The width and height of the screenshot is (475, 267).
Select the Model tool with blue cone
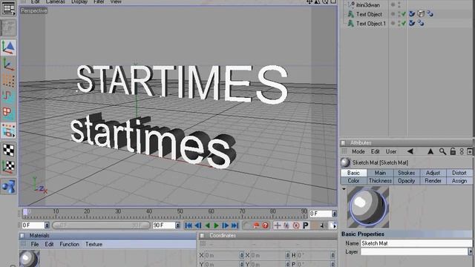click(x=8, y=47)
